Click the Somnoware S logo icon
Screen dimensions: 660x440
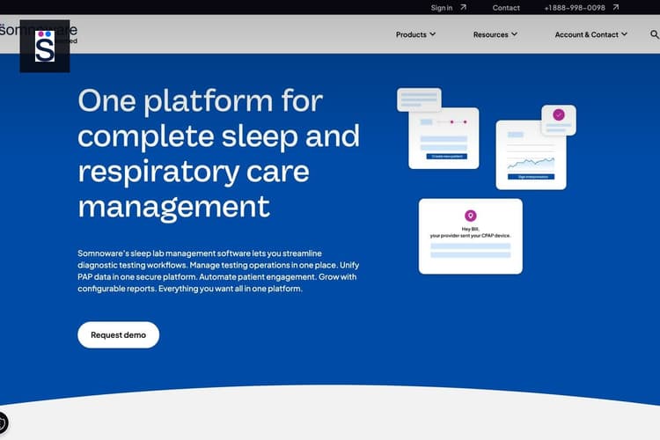45,47
